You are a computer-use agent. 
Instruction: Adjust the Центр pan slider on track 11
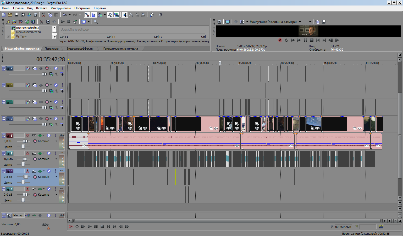[23, 200]
